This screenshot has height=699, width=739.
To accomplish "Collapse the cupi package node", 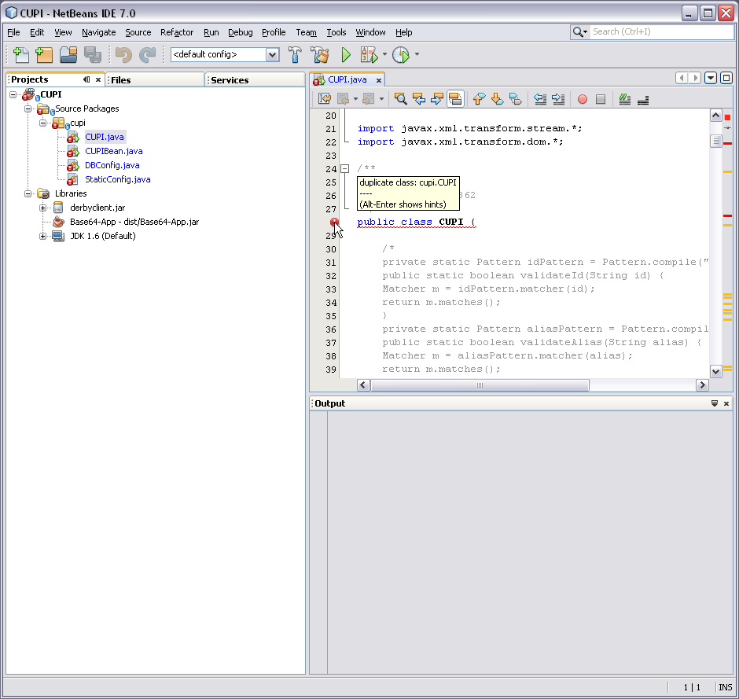I will coord(43,123).
